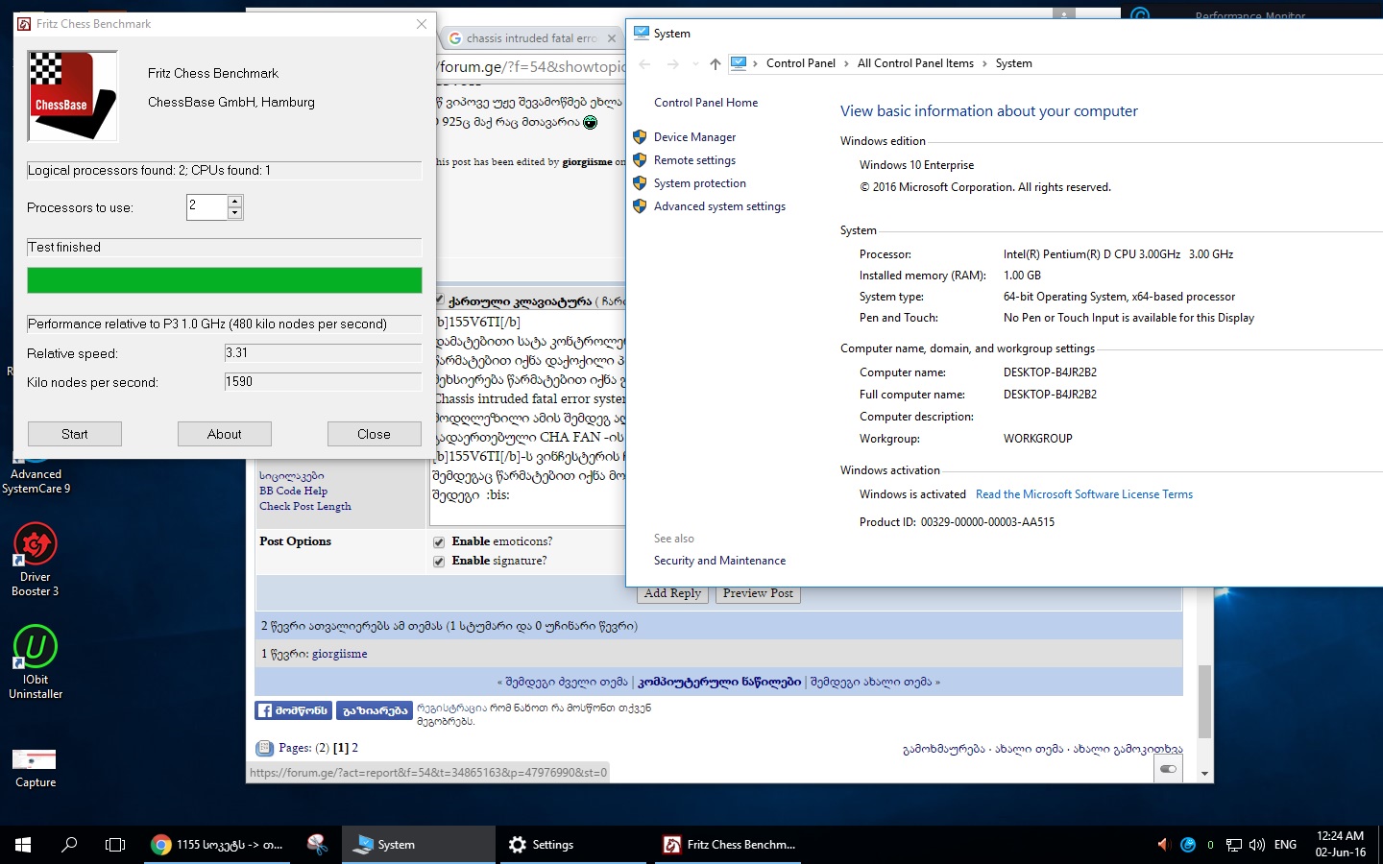This screenshot has width=1383, height=864.
Task: Switch to the chassis intruded browser tab
Action: (529, 38)
